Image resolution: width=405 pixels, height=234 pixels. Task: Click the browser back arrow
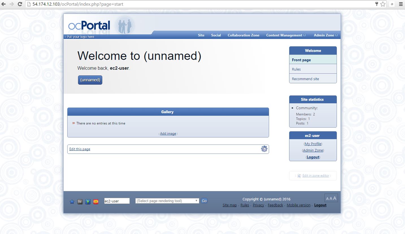[4, 4]
